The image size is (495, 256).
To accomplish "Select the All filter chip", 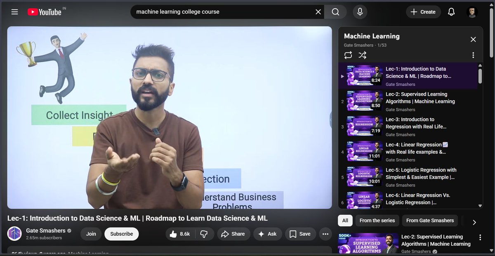I will click(x=345, y=221).
